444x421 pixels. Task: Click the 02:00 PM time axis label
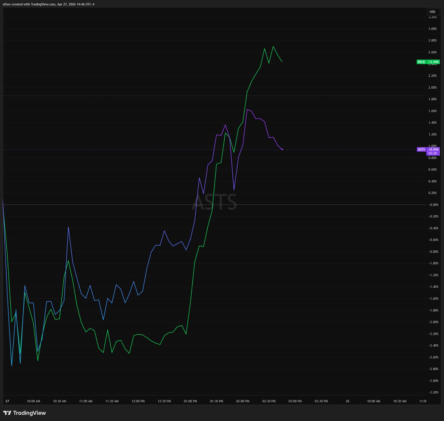pos(243,401)
